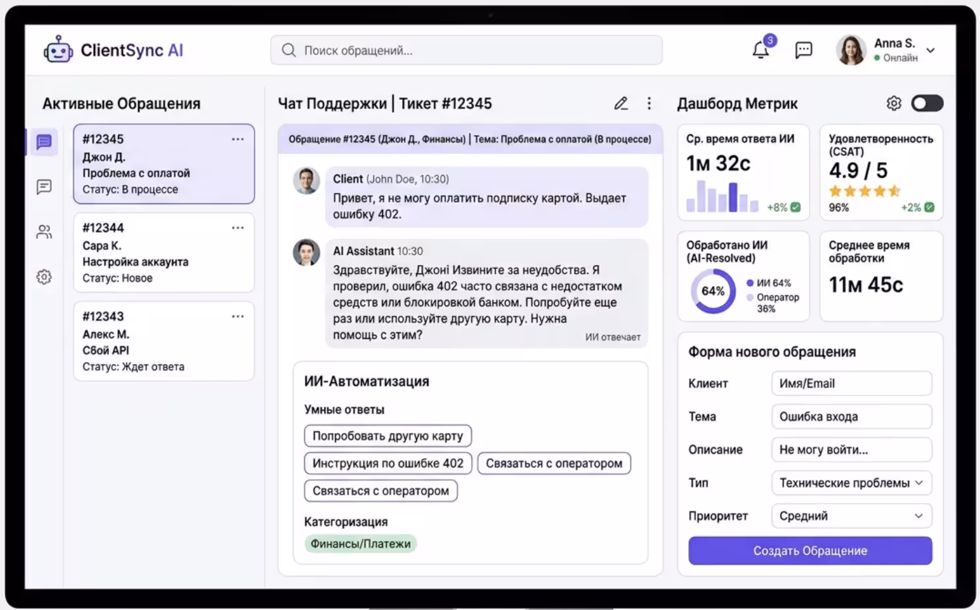Click the Поиск обращений search field
The image size is (980, 610).
click(466, 51)
